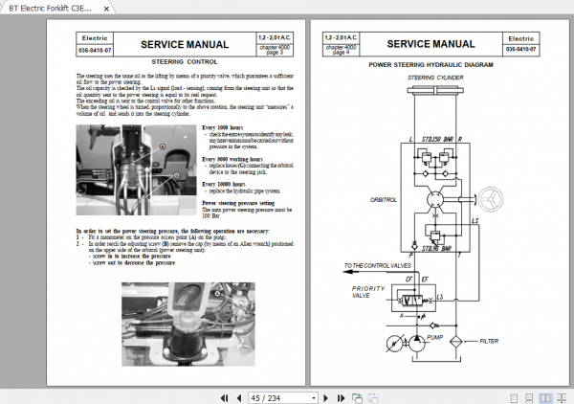Screen dimensions: 574x404
Task: Click the go-to previous view icon
Action: coord(357,398)
